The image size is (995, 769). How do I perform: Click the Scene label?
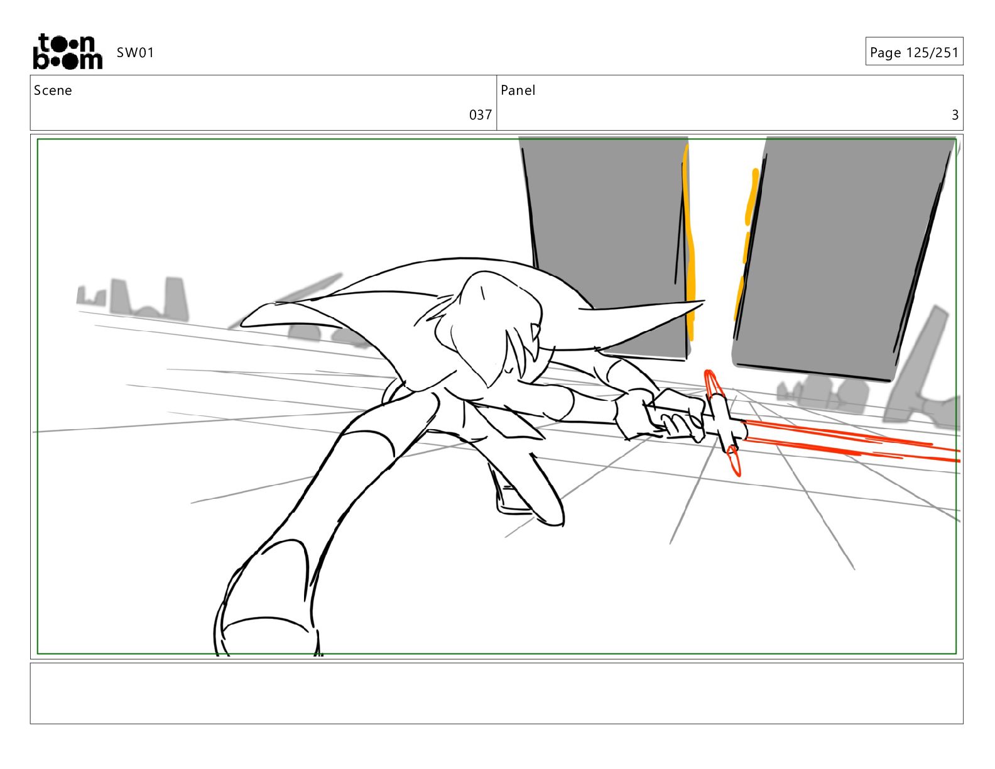(x=53, y=90)
